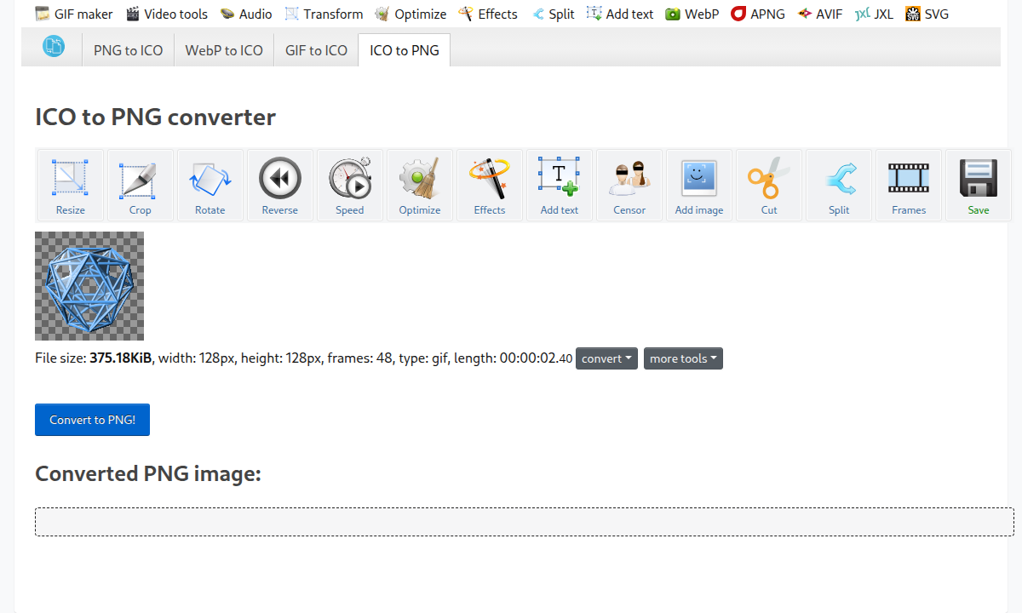
Task: Open the Split tool icon
Action: (x=839, y=186)
